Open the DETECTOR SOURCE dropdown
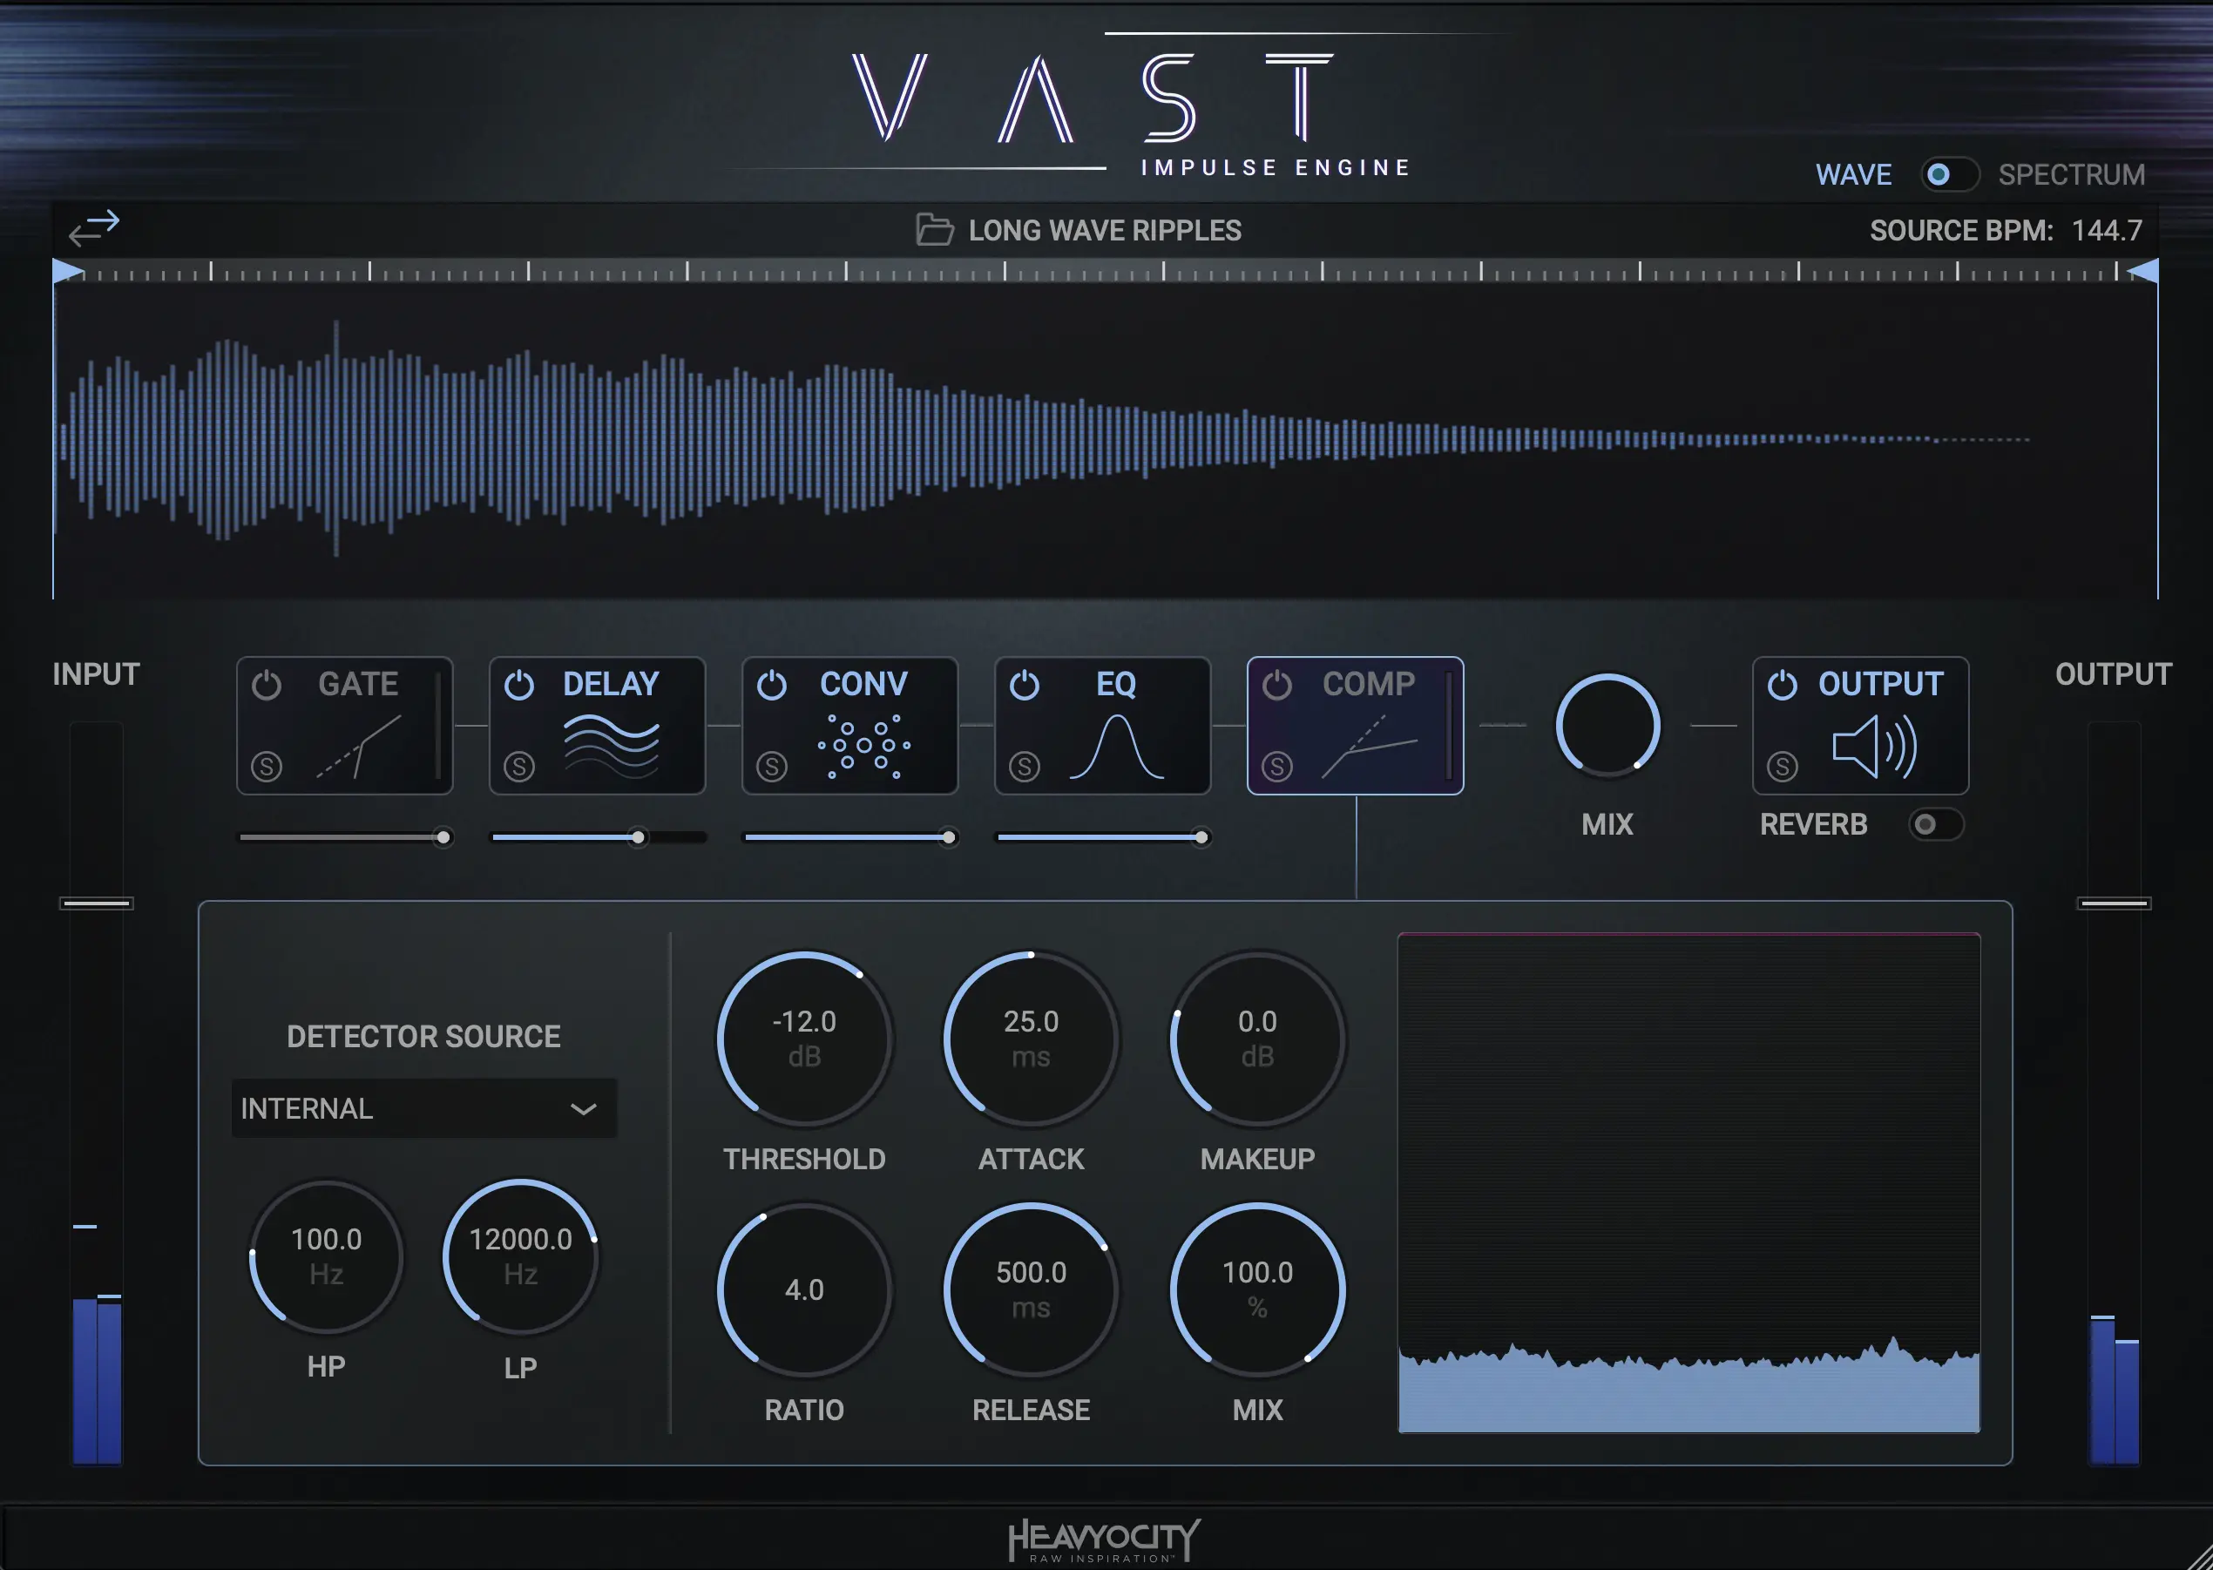This screenshot has height=1570, width=2213. coord(423,1108)
